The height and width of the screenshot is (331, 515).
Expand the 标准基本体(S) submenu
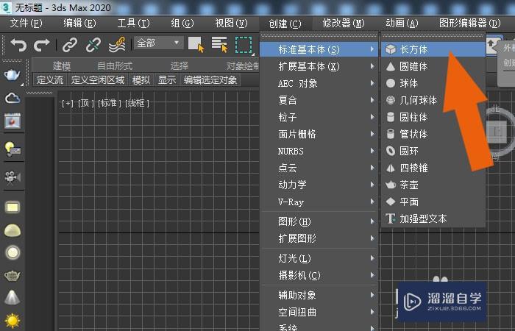(319, 49)
